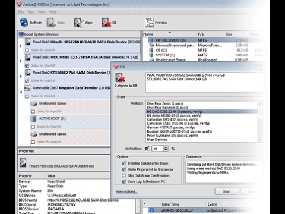Decrease the verification percentage with the down arrow
This screenshot has height=214, width=285.
click(166, 150)
